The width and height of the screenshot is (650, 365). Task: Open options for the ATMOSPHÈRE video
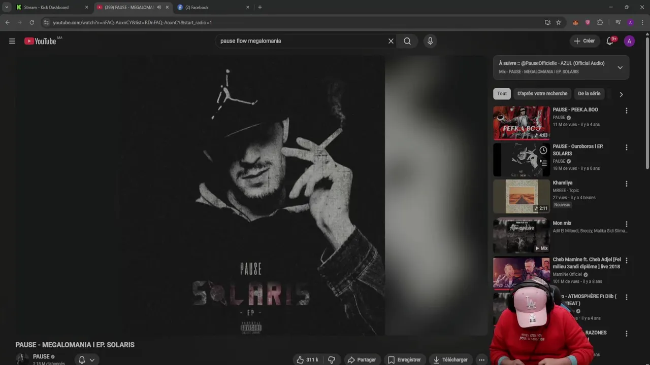point(627,297)
